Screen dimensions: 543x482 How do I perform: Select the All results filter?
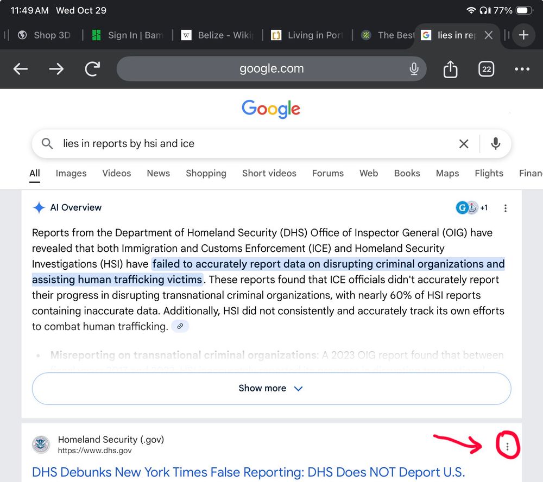coord(35,173)
